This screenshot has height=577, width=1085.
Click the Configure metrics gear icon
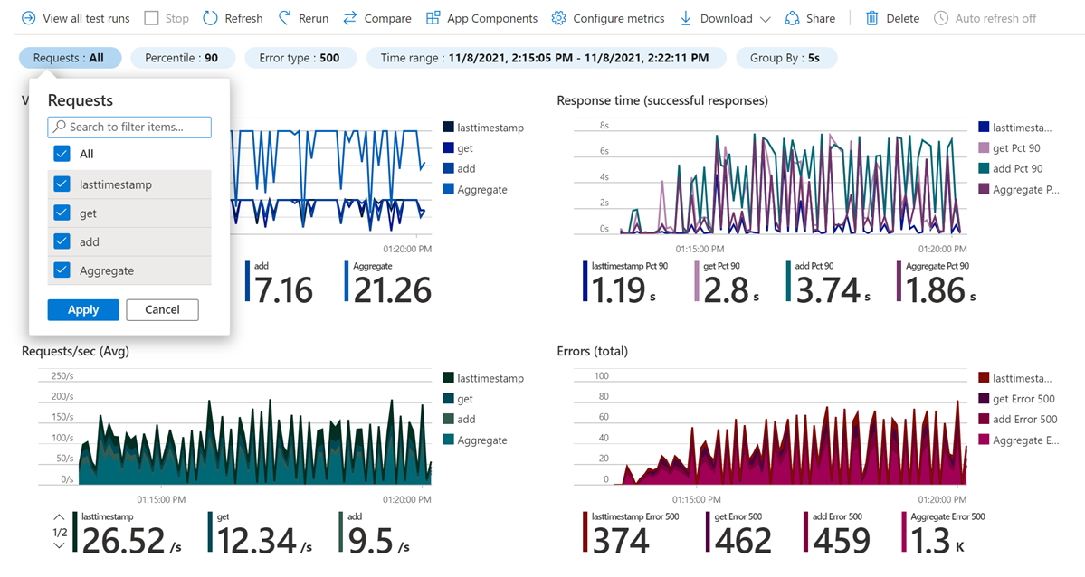[x=559, y=18]
